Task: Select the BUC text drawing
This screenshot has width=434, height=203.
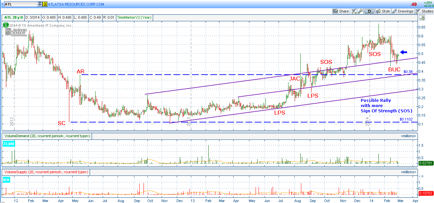Action: tap(394, 69)
